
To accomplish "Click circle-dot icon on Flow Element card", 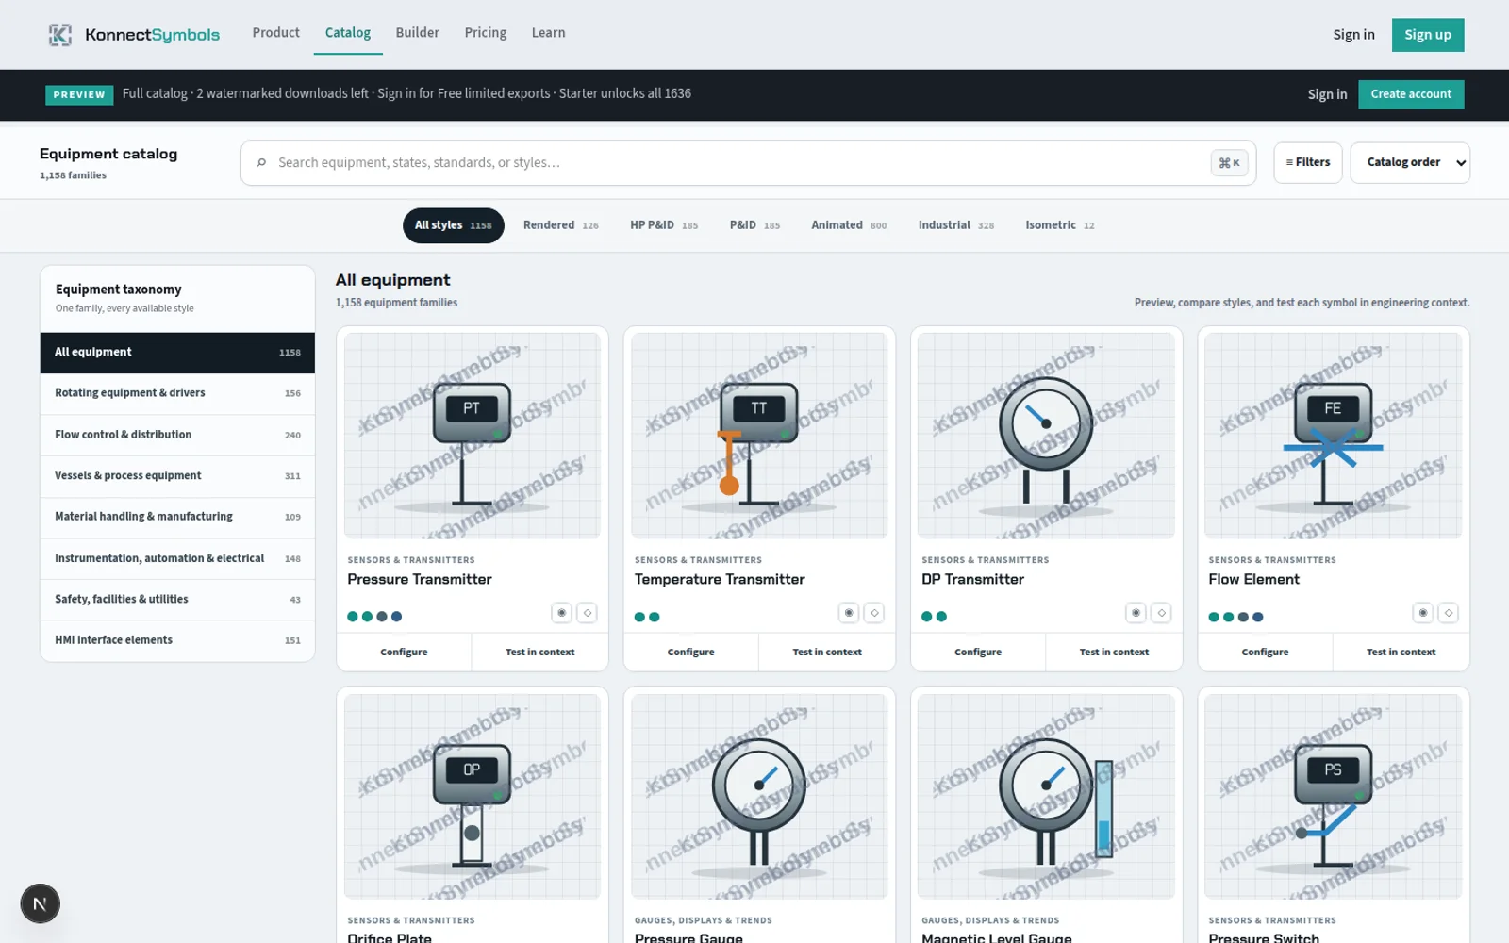I will (x=1423, y=613).
